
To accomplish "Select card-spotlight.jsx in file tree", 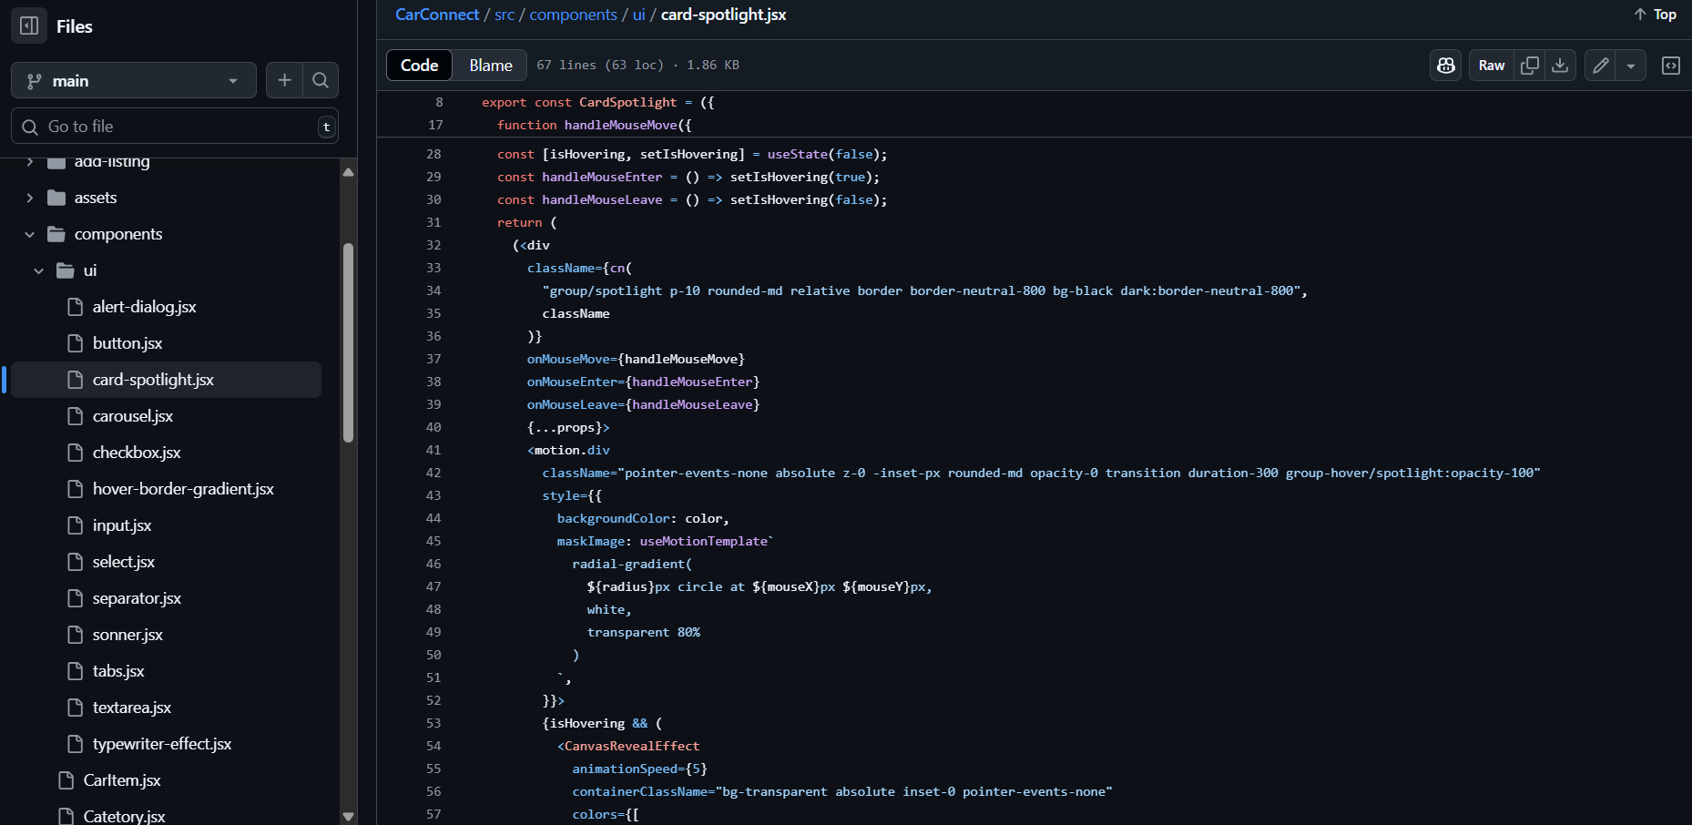I will pyautogui.click(x=167, y=380).
